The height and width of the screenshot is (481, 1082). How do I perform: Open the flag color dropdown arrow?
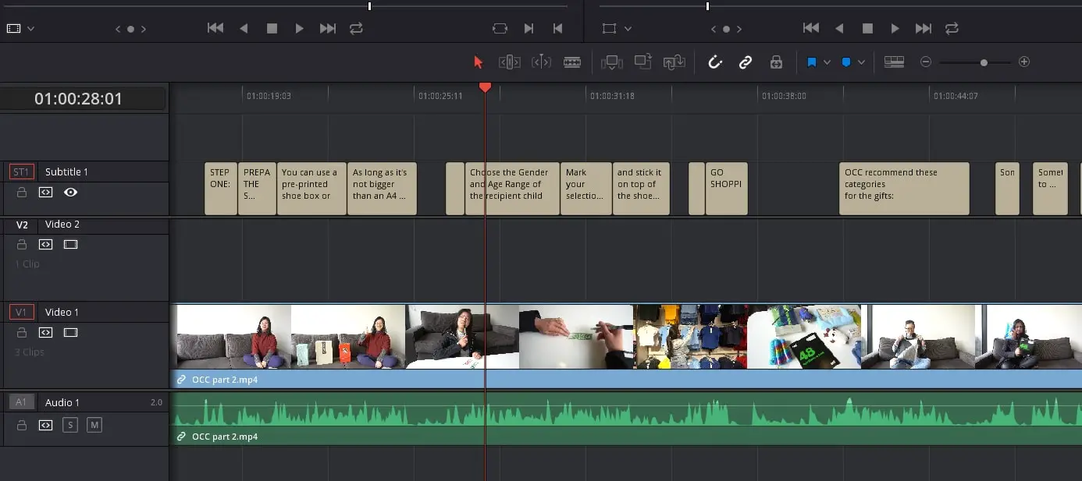click(x=827, y=62)
